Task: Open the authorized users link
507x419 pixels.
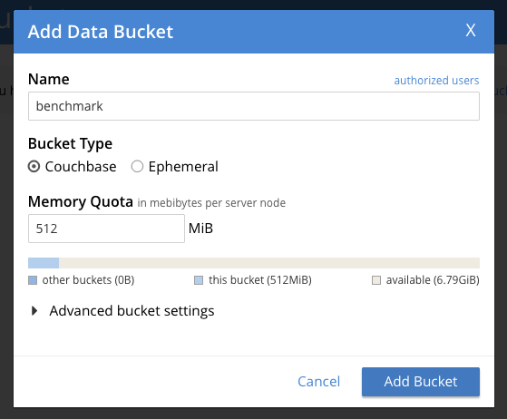Action: tap(436, 80)
